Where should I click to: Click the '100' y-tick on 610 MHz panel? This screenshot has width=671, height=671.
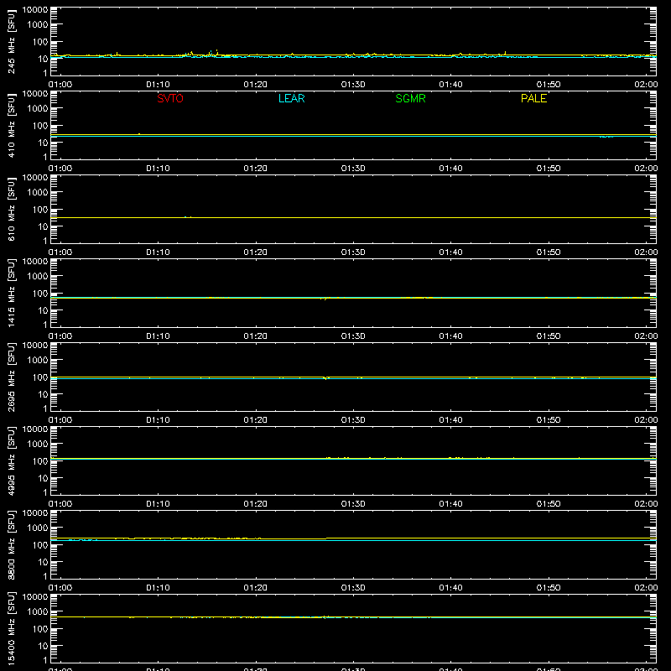pyautogui.click(x=40, y=209)
